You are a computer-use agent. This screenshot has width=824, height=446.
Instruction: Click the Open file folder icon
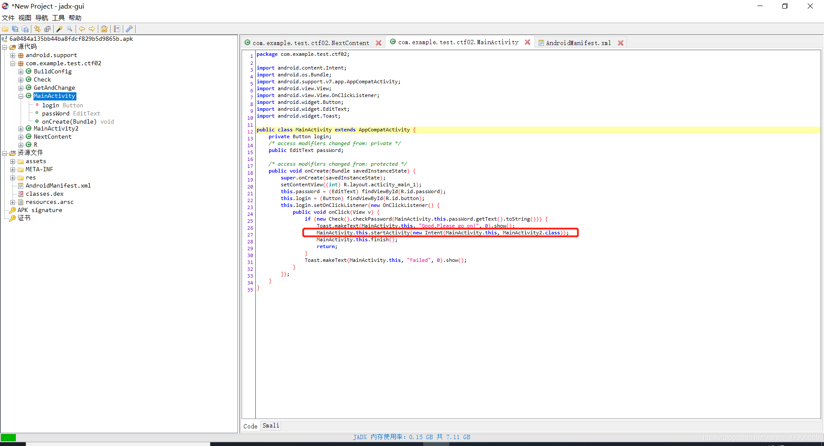5,29
